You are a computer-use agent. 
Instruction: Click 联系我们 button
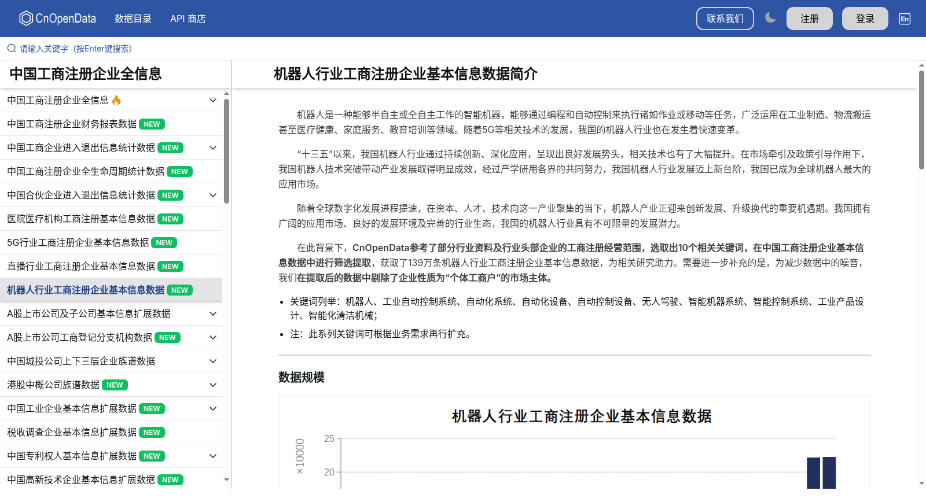tap(725, 19)
